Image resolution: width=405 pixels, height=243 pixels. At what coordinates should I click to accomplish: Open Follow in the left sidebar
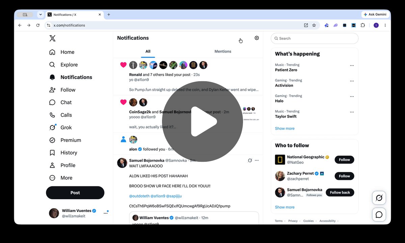(x=62, y=90)
